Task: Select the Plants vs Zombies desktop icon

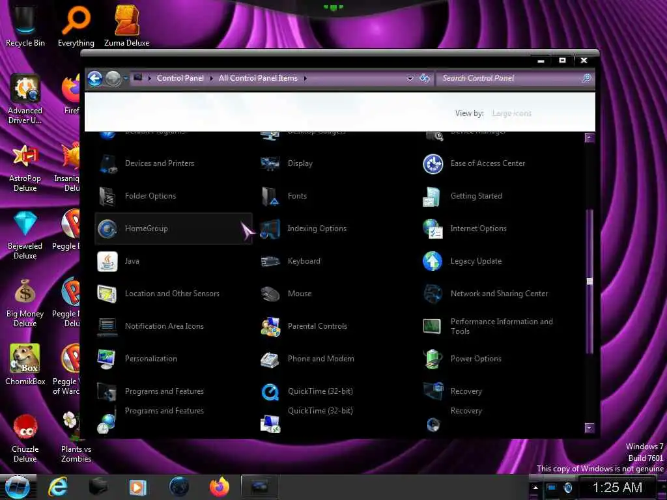Action: tap(76, 437)
